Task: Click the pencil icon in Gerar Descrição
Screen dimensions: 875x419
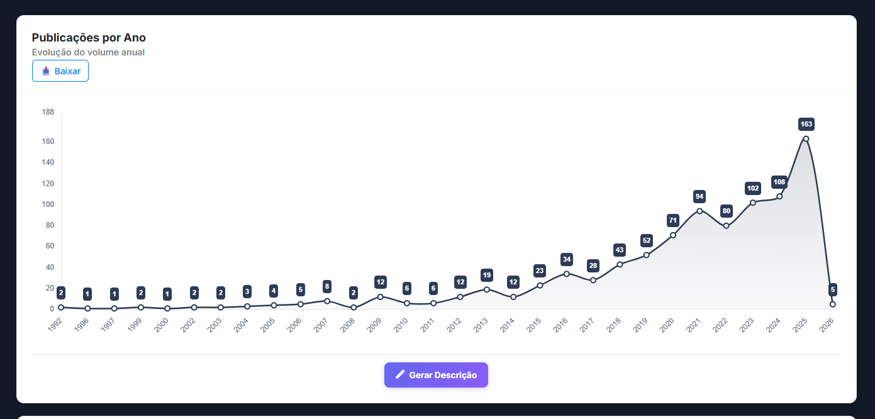Action: (x=400, y=375)
